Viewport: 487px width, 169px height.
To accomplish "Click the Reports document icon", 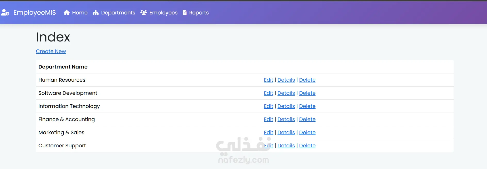I will click(184, 13).
